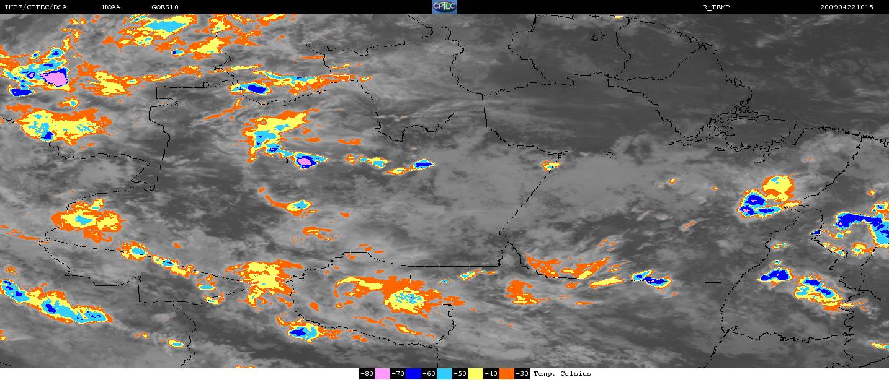Click the -50 legend label

(460, 374)
